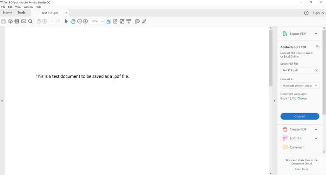Upload file to Document Cloud icon
The height and width of the screenshot is (175, 326).
click(x=10, y=21)
